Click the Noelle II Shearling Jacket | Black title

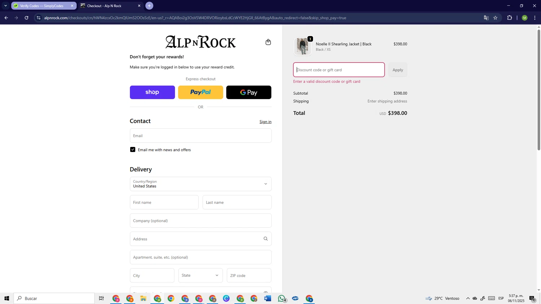click(x=344, y=44)
